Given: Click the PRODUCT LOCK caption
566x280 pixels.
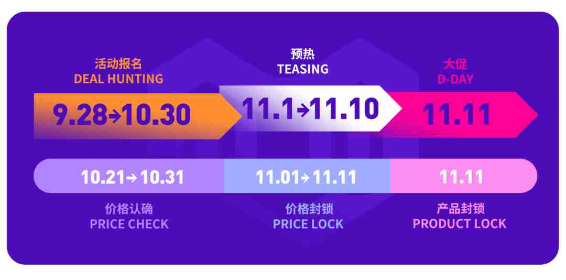Looking at the screenshot, I should tap(460, 224).
